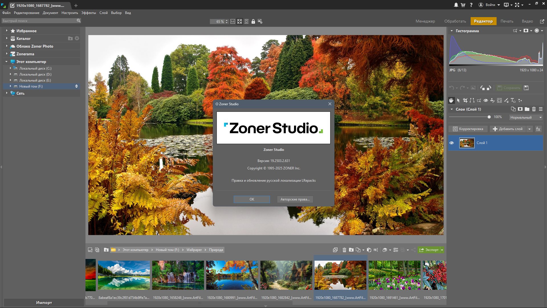Expand Локальный диск (C:)
This screenshot has width=547, height=308.
pos(11,68)
